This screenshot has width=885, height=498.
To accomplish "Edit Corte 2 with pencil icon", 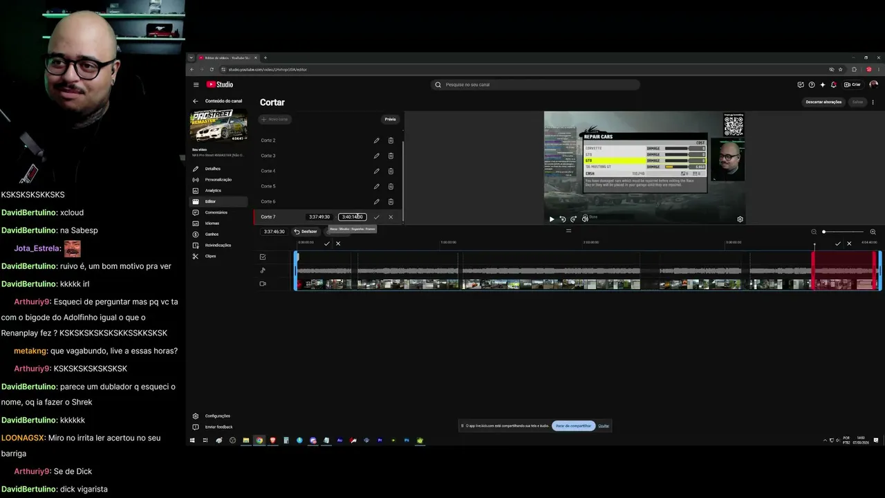I will click(x=377, y=140).
